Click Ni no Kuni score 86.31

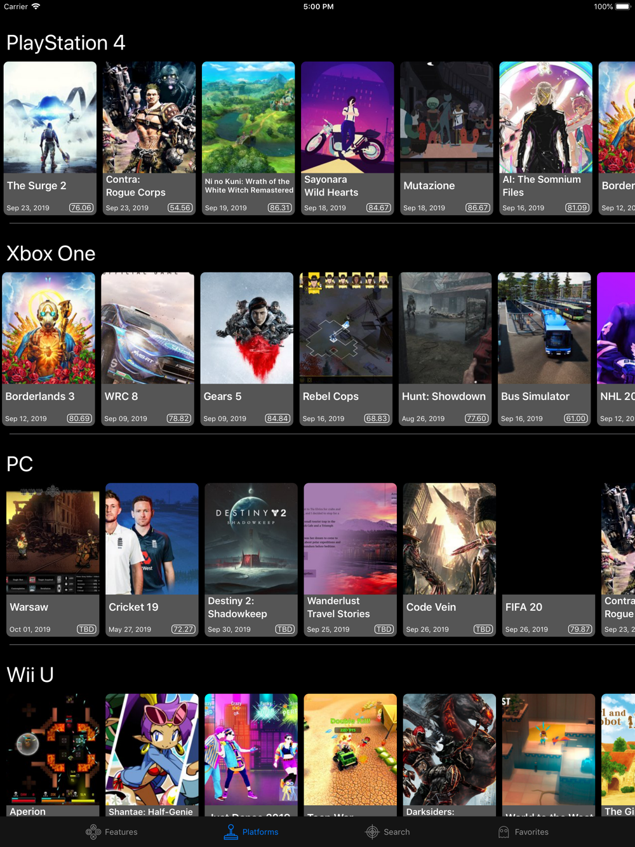(x=279, y=208)
